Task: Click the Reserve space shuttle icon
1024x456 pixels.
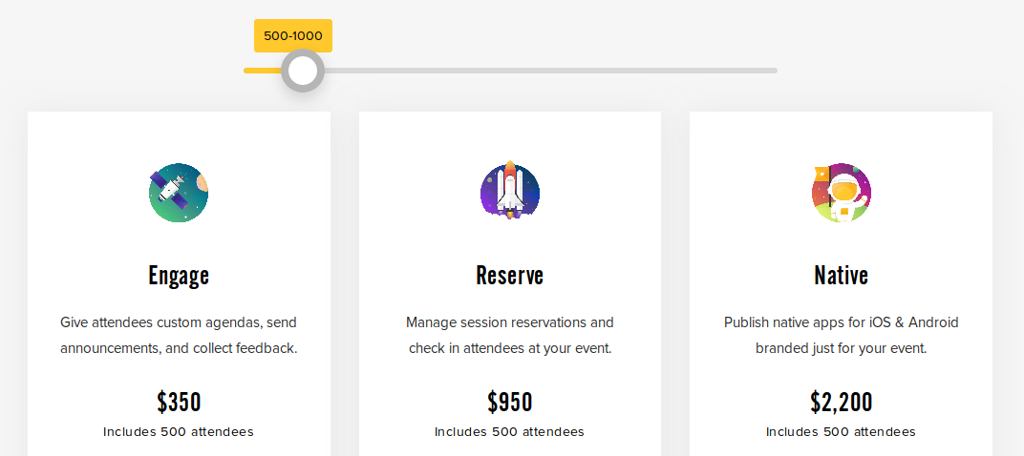Action: (510, 191)
